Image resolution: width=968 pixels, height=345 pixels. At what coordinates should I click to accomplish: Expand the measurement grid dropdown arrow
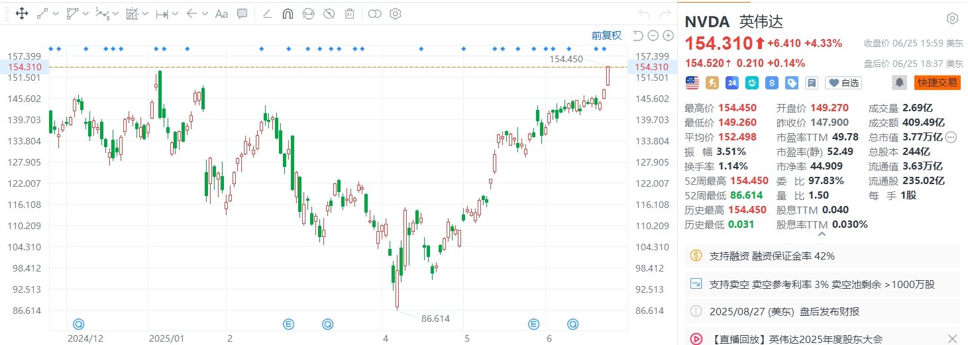(x=144, y=13)
